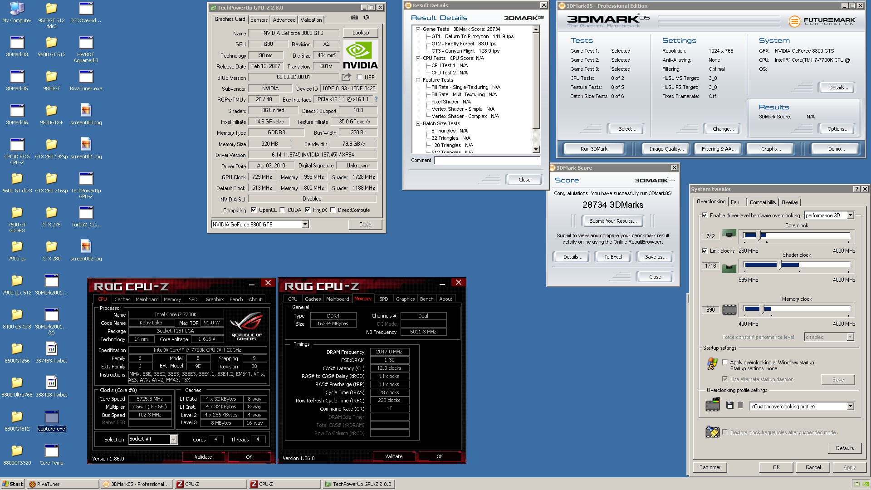Image resolution: width=871 pixels, height=490 pixels.
Task: Open HWBOT Aquamark3 shortcut
Action: pyautogui.click(x=86, y=49)
